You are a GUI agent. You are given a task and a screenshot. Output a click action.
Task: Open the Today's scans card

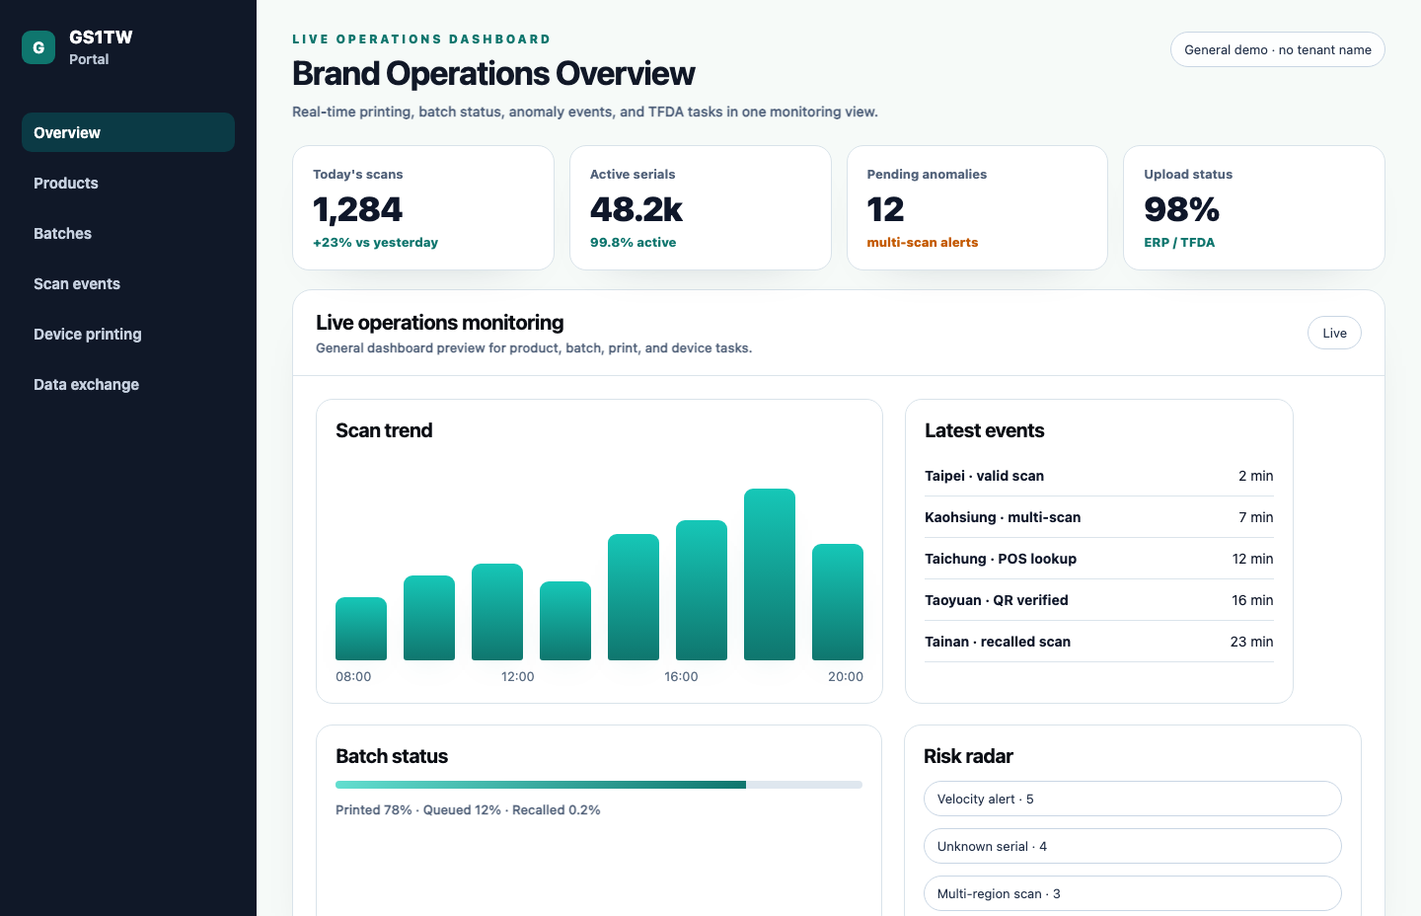coord(423,207)
